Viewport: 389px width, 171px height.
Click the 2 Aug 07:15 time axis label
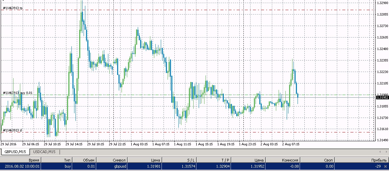[291, 144]
